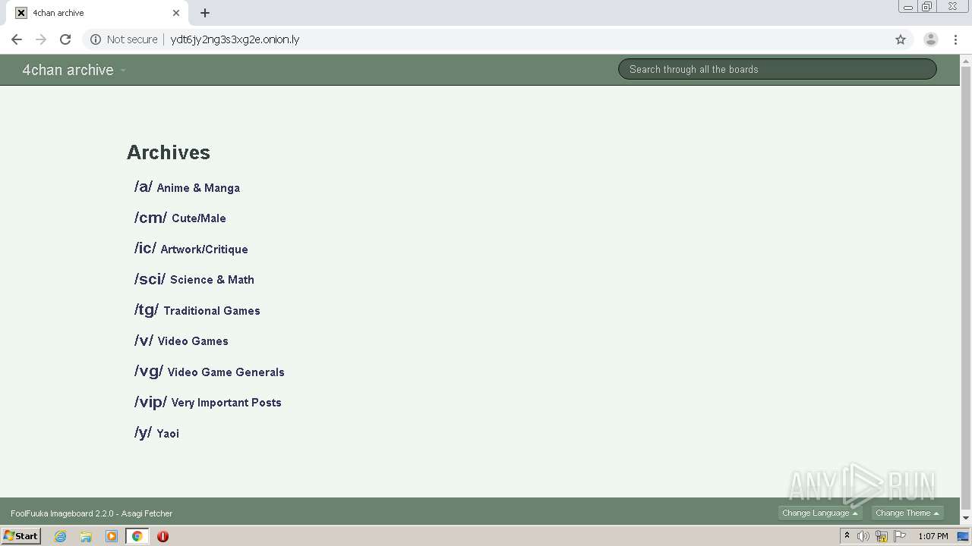The image size is (972, 546).
Task: Open /vip/ Very Important Posts archive
Action: point(207,402)
